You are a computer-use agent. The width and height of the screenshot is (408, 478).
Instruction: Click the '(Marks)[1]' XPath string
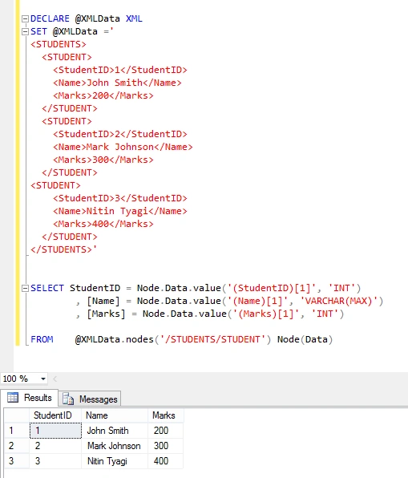(265, 314)
